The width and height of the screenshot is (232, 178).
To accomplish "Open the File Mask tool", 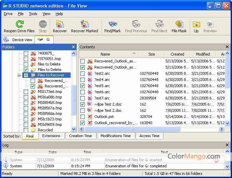I will (x=179, y=24).
